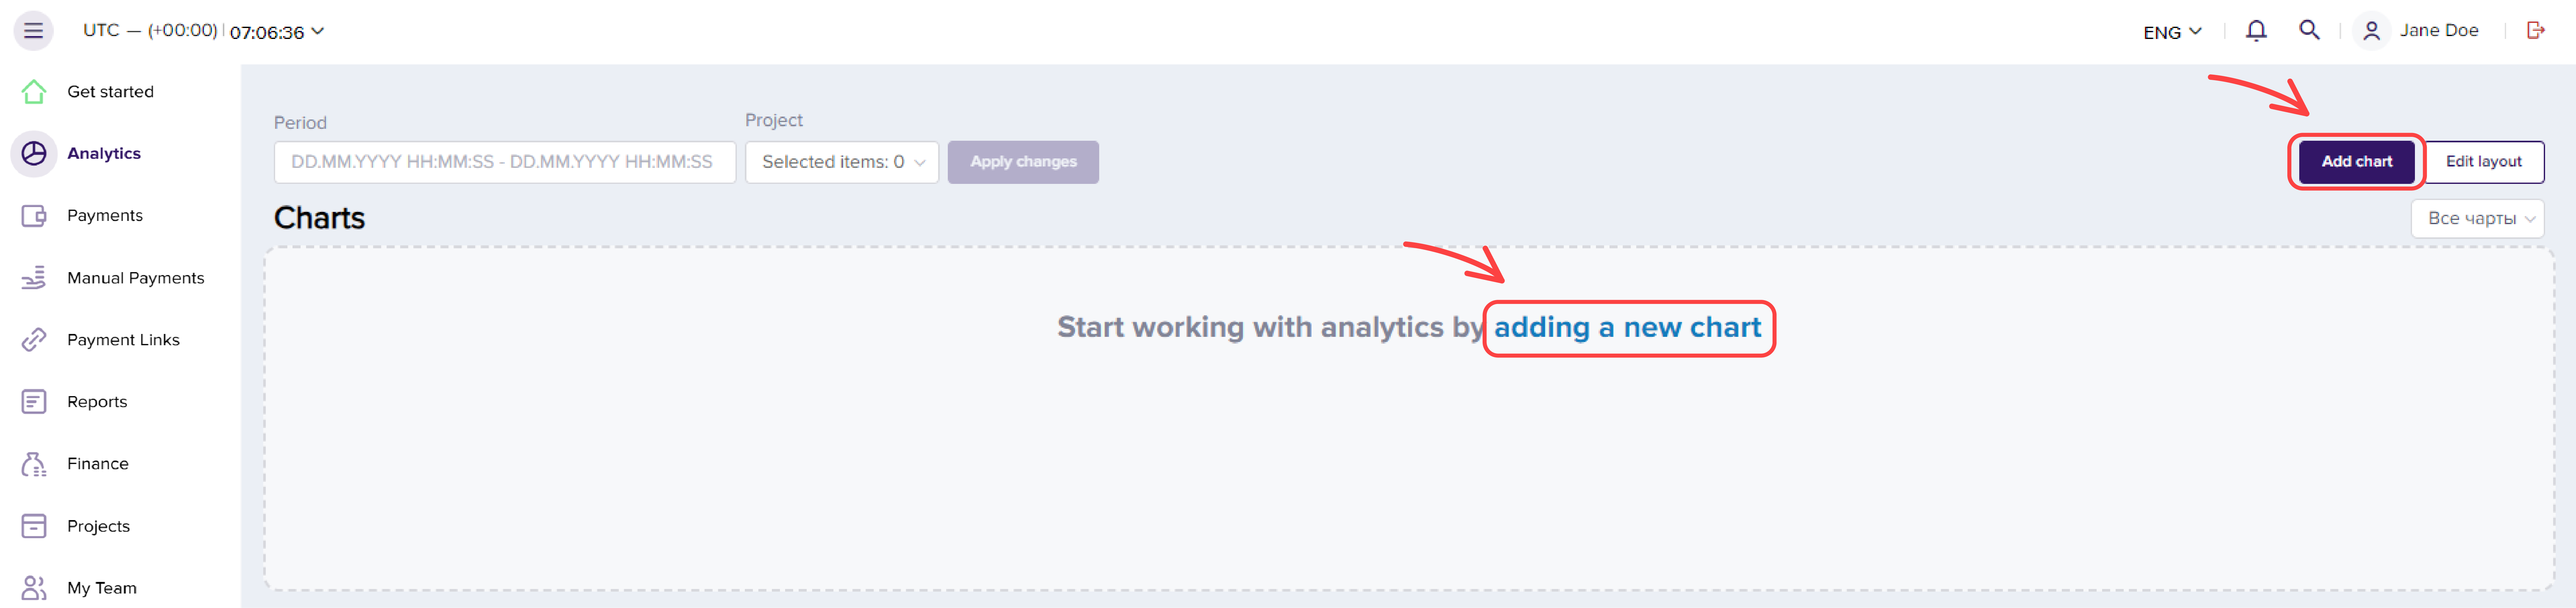Click the Jane Doe user avatar icon
The height and width of the screenshot is (608, 2576).
[x=2371, y=31]
